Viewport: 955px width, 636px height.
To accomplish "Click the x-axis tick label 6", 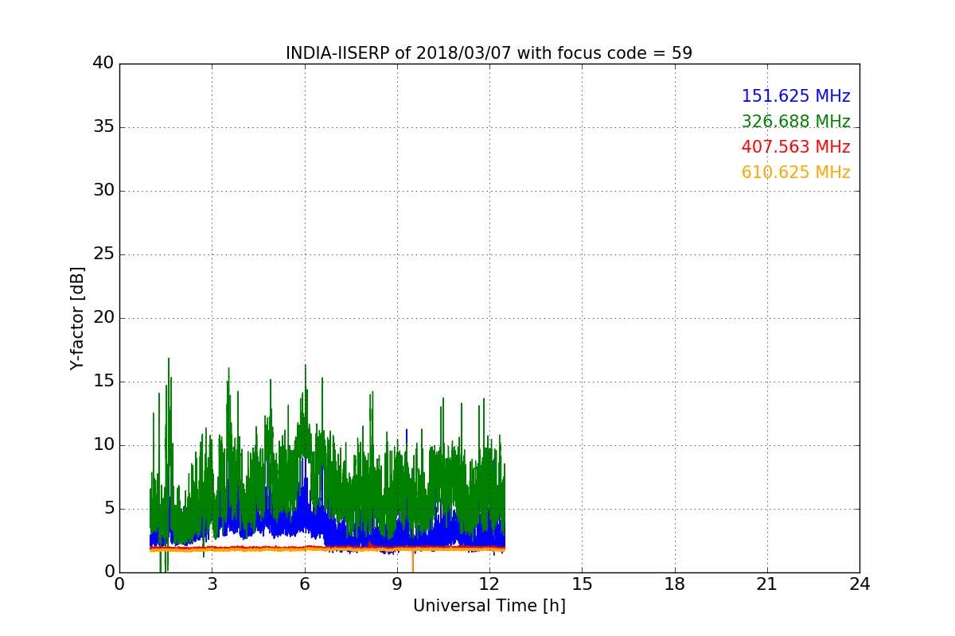I will pyautogui.click(x=304, y=584).
